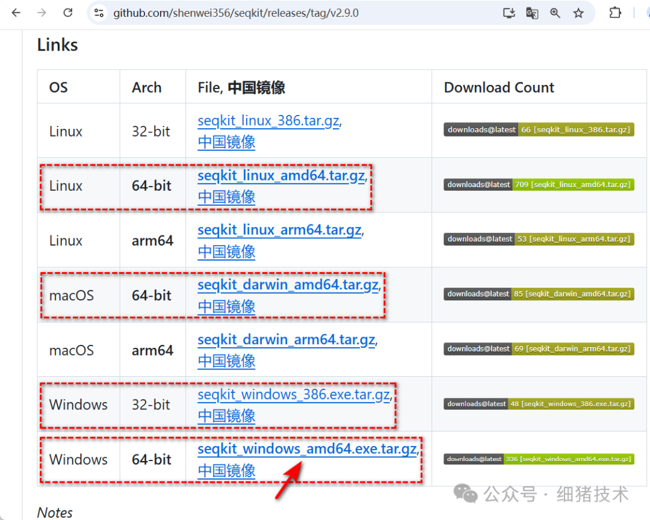Image resolution: width=650 pixels, height=520 pixels.
Task: Bookmark this page with the star icon
Action: click(578, 13)
